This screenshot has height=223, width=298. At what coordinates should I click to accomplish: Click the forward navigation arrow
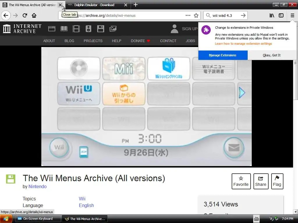coord(15,15)
